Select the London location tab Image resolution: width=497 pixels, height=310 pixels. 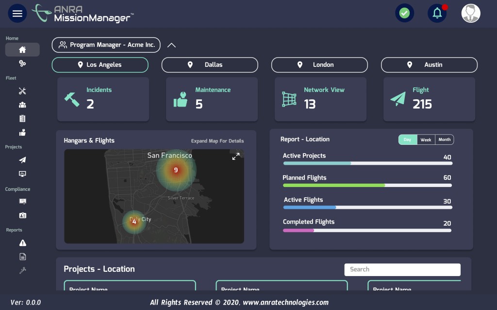coord(319,65)
